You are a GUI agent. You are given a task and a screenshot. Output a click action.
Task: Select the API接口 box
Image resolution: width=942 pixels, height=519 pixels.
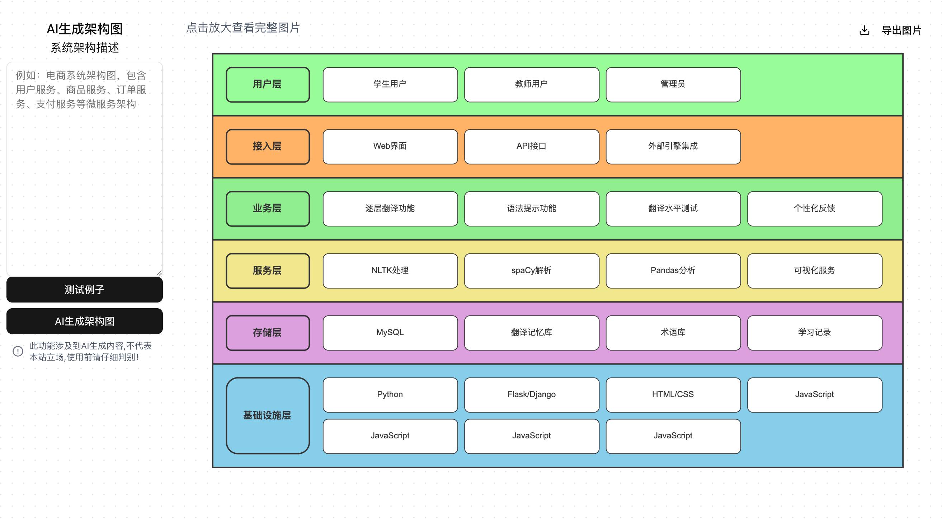(x=531, y=147)
